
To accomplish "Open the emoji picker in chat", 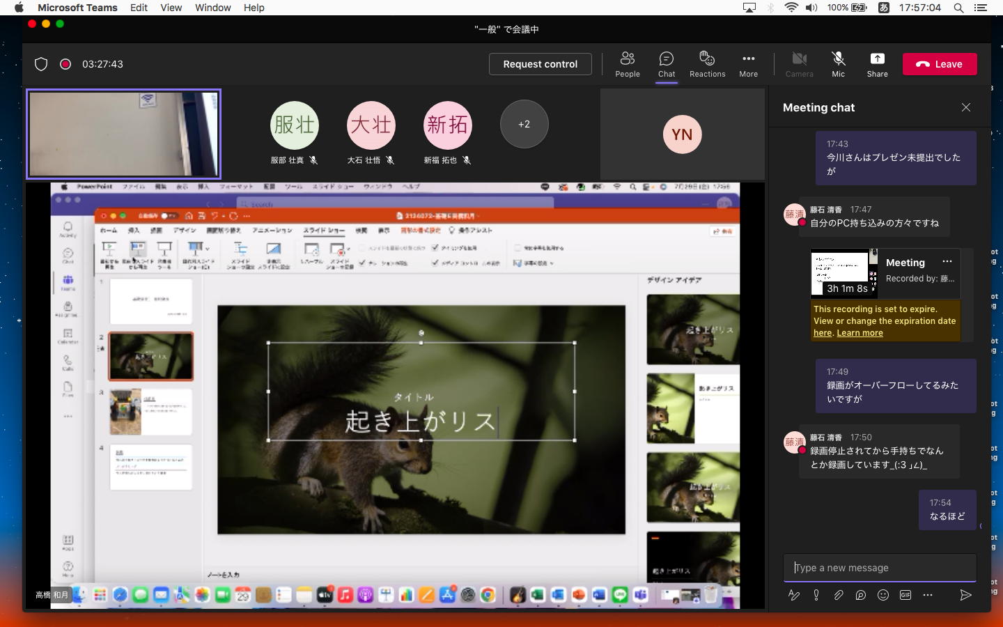I will click(883, 595).
